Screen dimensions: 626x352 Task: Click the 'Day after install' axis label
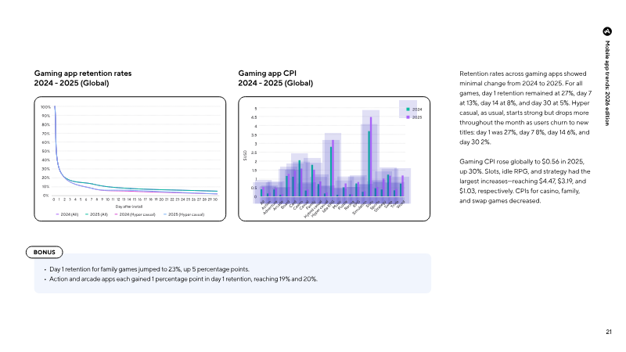pyautogui.click(x=129, y=206)
